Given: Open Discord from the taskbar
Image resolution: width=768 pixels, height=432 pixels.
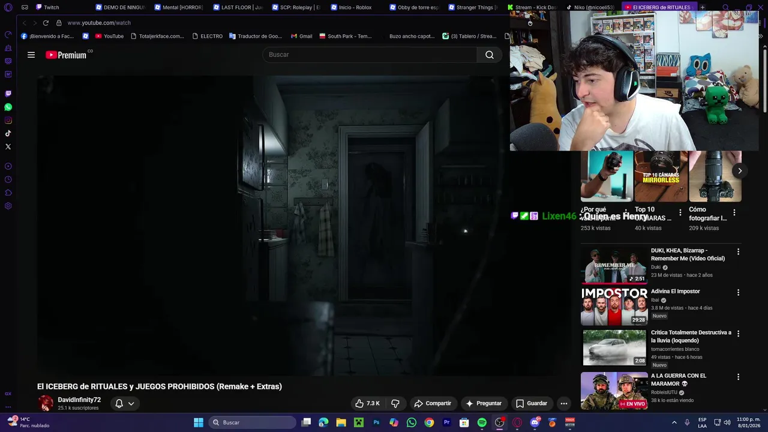Looking at the screenshot, I should (x=535, y=422).
